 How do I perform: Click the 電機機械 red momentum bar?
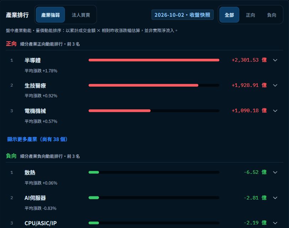pos(120,111)
